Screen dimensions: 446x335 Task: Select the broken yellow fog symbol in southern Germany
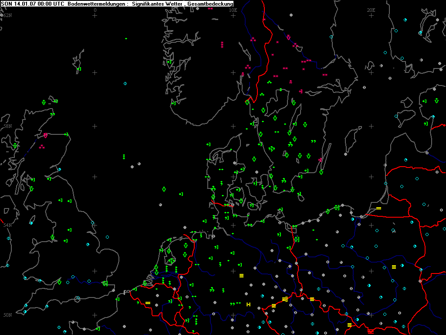(248, 304)
